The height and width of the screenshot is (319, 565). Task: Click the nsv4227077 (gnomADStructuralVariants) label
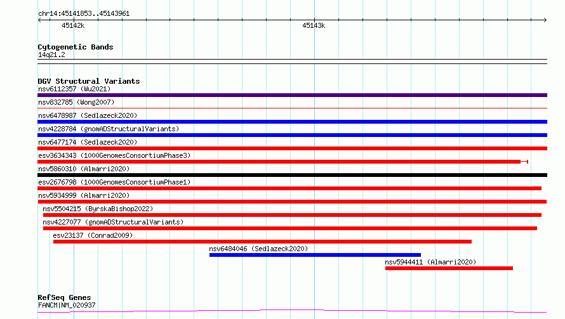tap(113, 222)
